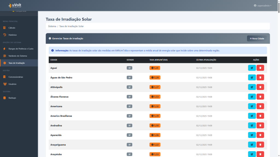Click the edit icon for Álvares Florence
This screenshot has width=280, height=157.
(252, 97)
